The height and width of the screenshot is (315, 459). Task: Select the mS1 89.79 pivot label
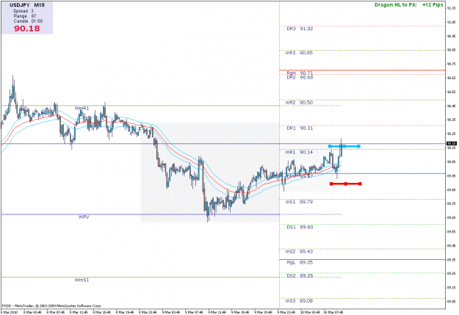pyautogui.click(x=299, y=202)
